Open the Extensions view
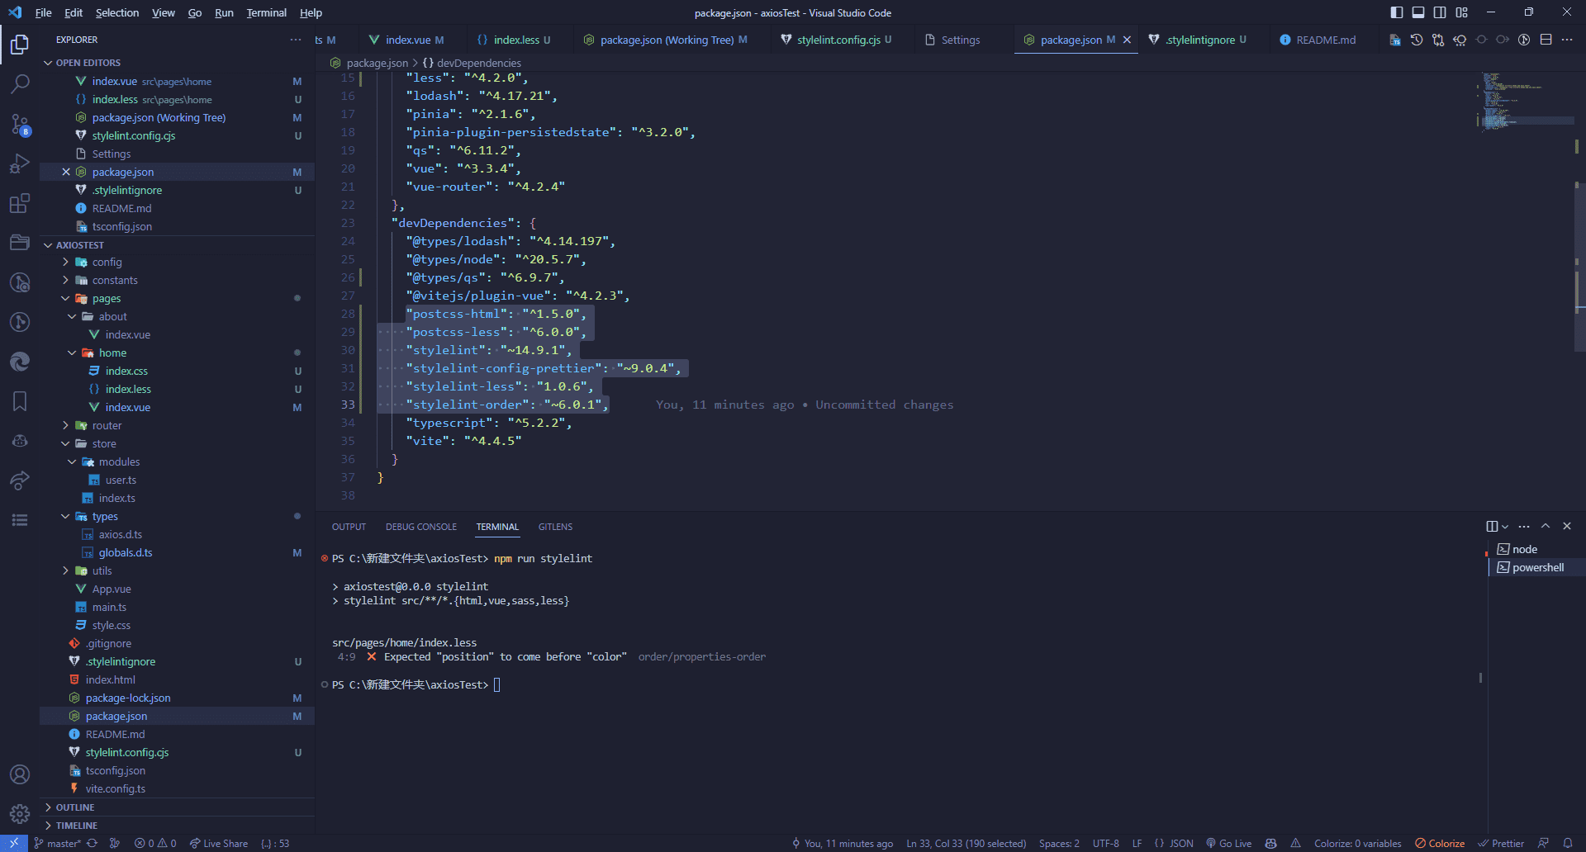1586x852 pixels. click(x=20, y=203)
